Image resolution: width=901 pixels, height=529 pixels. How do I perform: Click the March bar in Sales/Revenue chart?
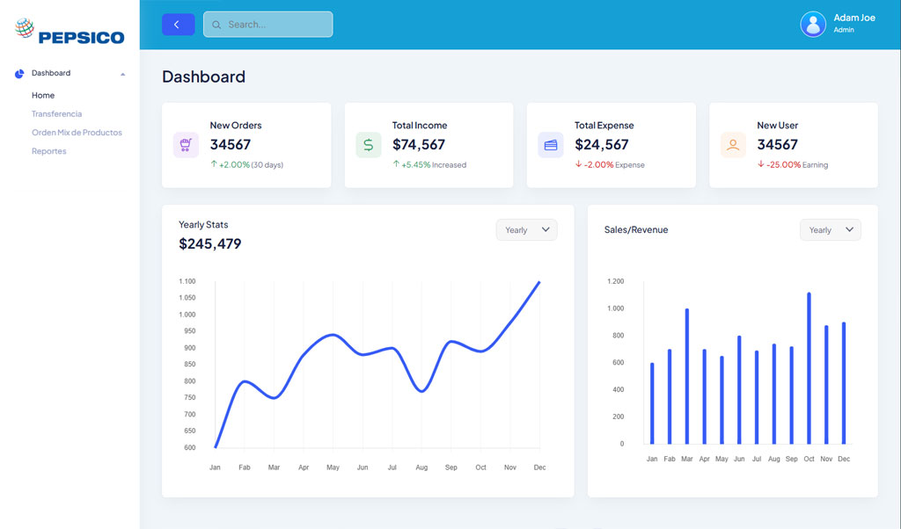coord(686,376)
